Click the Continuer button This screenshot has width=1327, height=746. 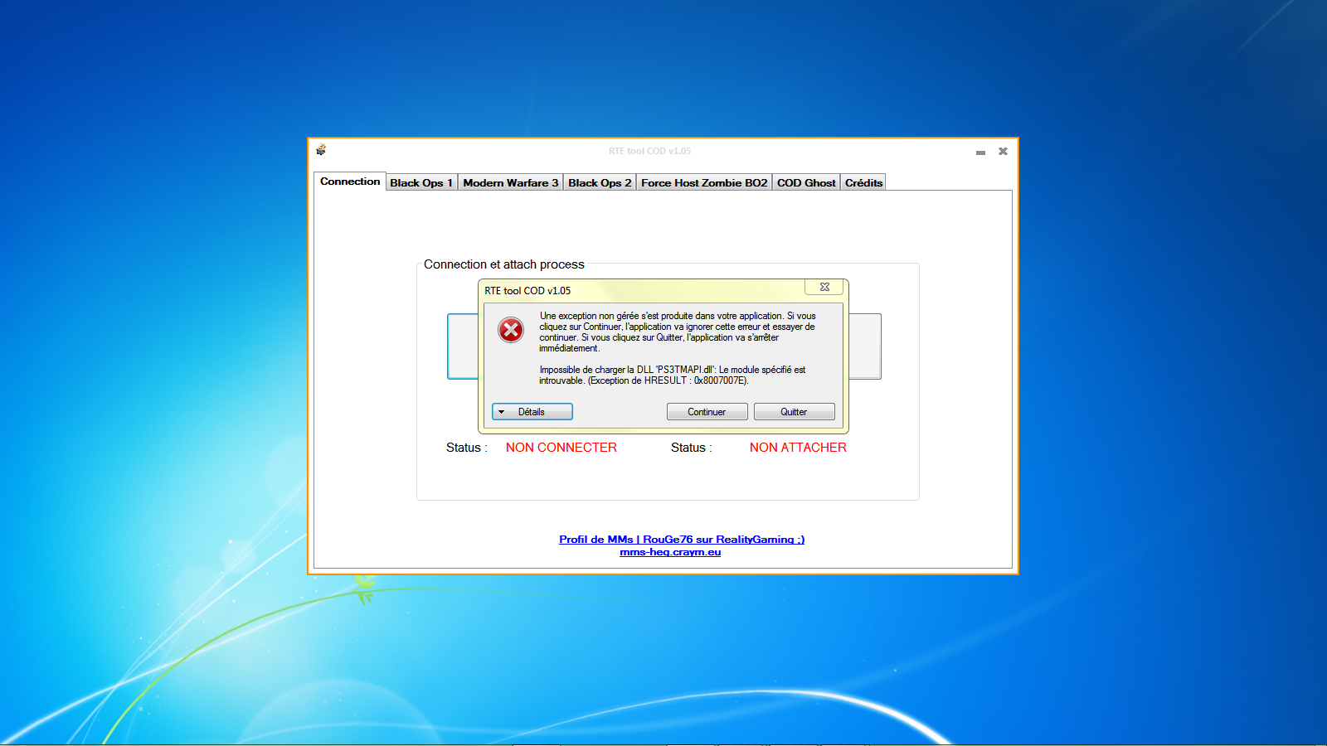pos(707,412)
